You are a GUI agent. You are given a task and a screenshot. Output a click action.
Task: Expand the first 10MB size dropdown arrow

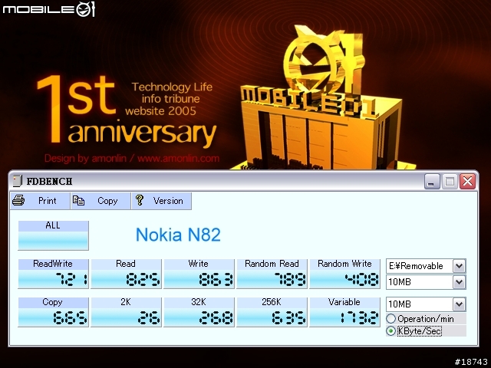point(459,282)
